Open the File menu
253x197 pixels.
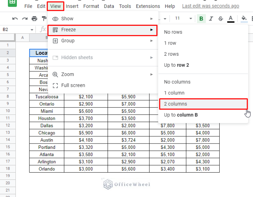click(x=28, y=6)
